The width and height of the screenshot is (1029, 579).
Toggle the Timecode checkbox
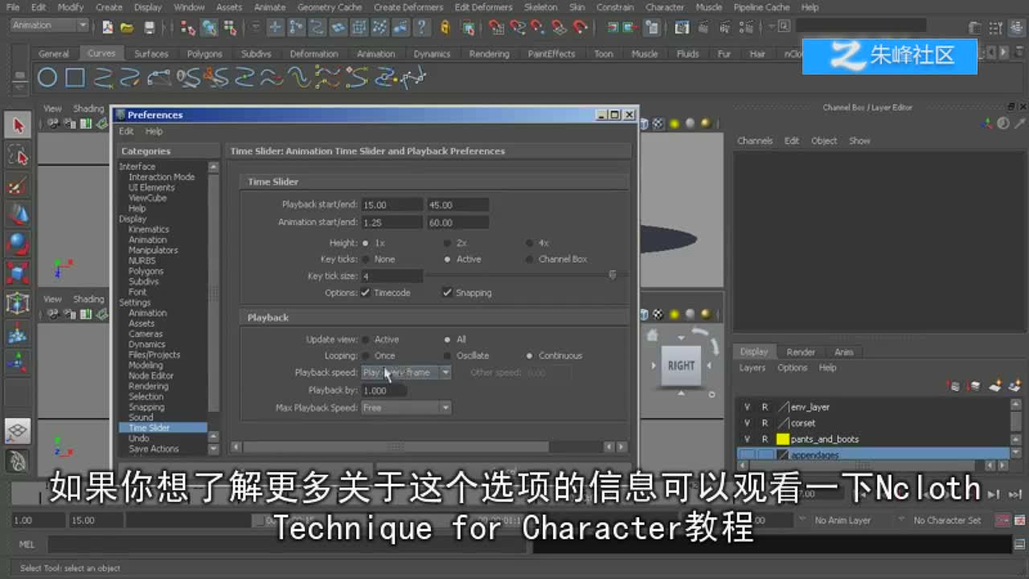pos(366,293)
